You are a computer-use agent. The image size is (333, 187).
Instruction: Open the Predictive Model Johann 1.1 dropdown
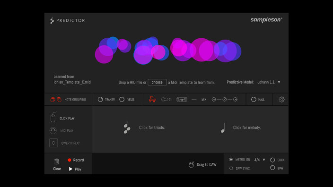coord(269,82)
